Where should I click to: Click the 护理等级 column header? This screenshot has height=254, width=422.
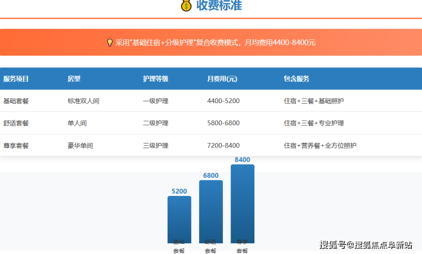[x=155, y=79]
